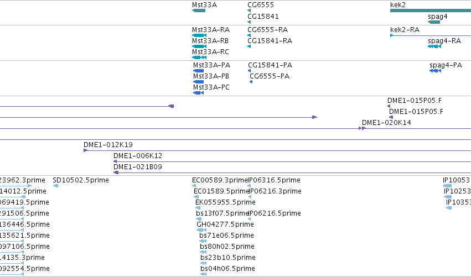Image resolution: width=471 pixels, height=277 pixels.
Task: Select the Mst33A-PB protein label
Action: pyautogui.click(x=211, y=76)
